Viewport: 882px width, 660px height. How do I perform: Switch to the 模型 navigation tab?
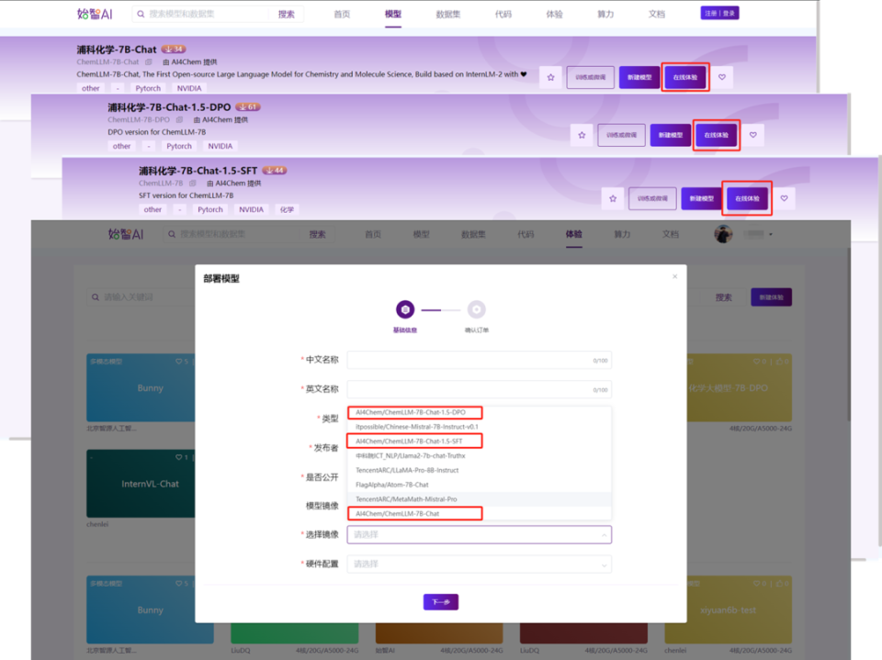(393, 14)
